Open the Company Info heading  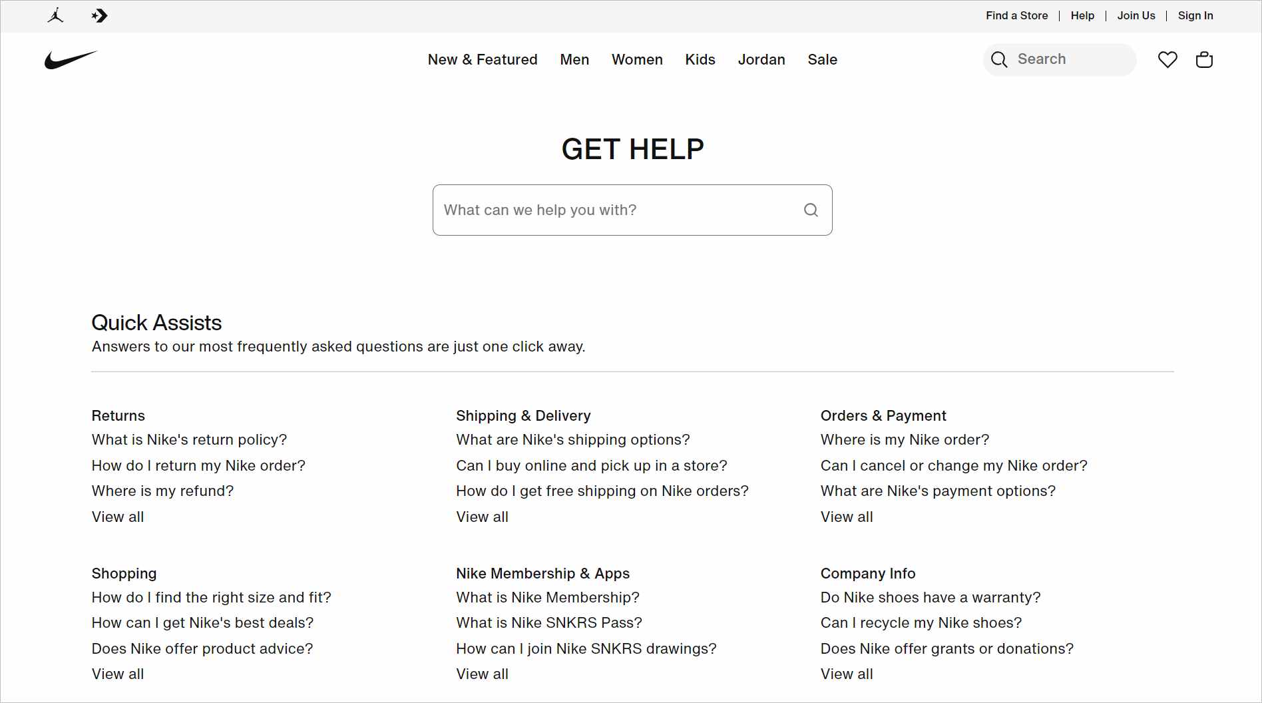pos(867,574)
